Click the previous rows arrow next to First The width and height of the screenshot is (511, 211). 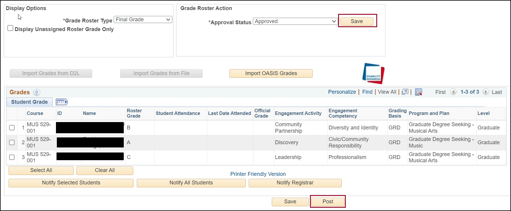pyautogui.click(x=453, y=92)
